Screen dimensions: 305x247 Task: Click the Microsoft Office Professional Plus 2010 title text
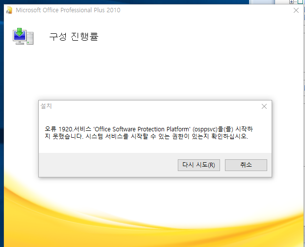pyautogui.click(x=68, y=10)
